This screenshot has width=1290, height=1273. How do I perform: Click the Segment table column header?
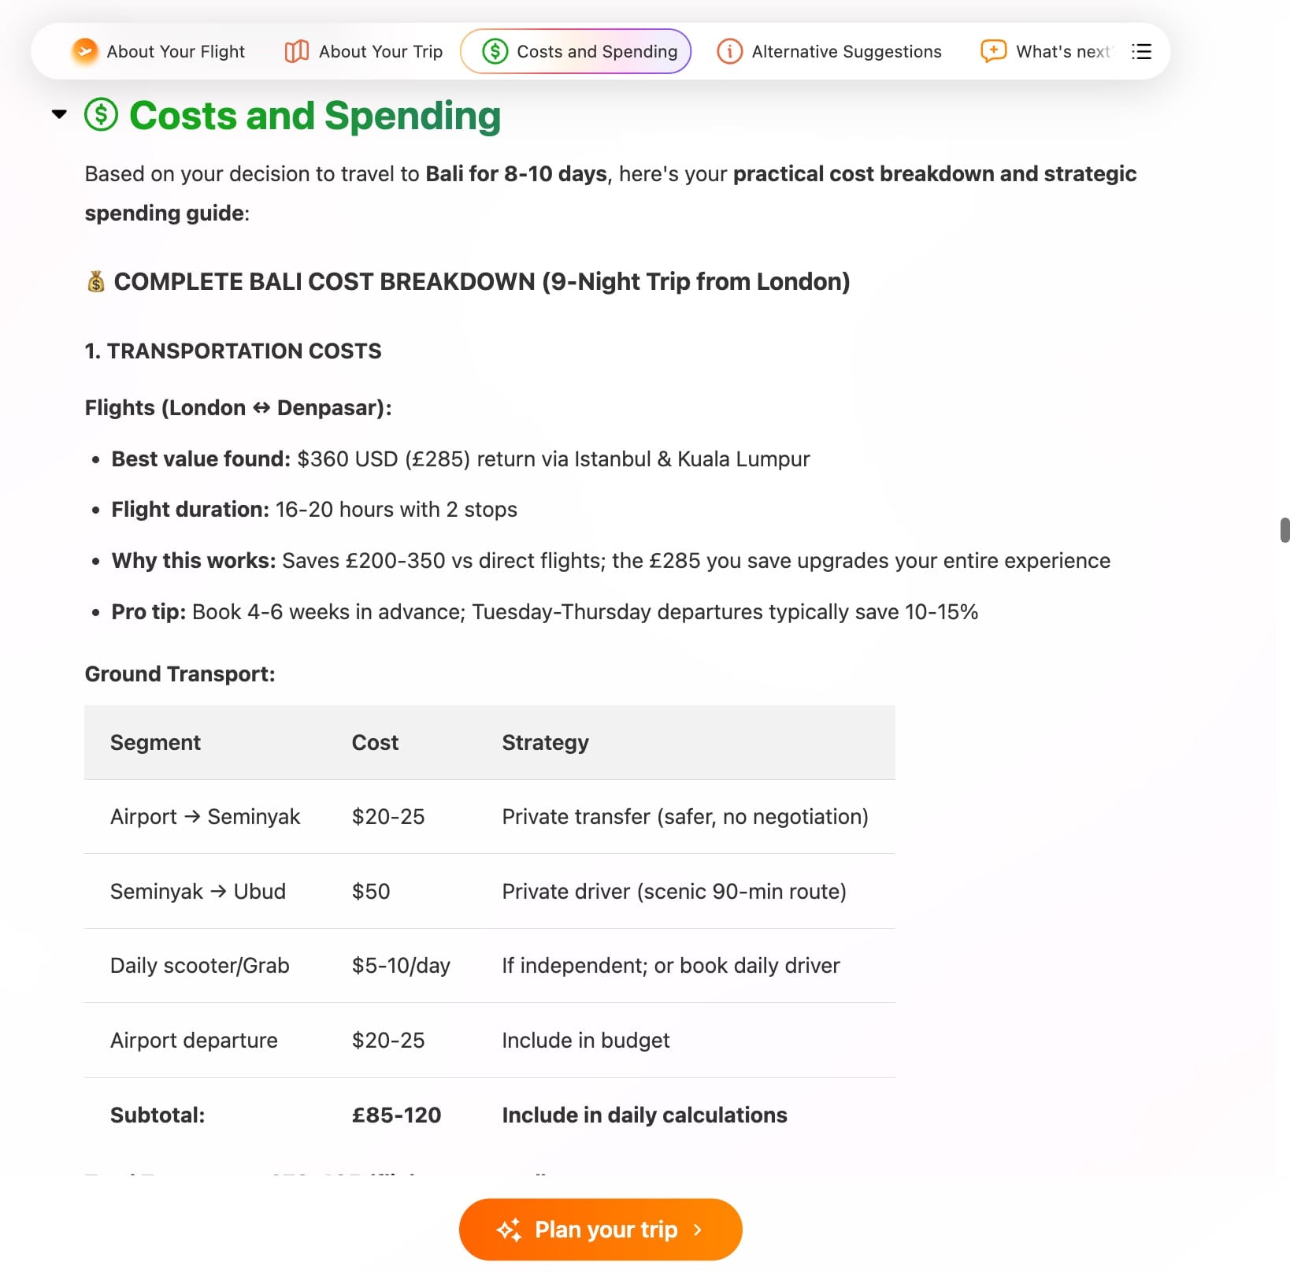coord(155,742)
